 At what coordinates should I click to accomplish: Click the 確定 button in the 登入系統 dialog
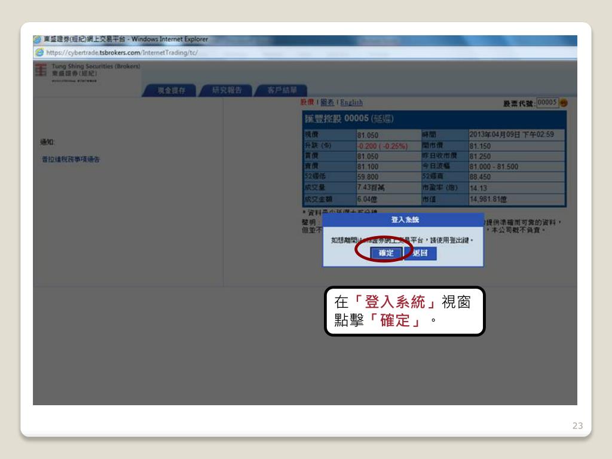(x=386, y=253)
